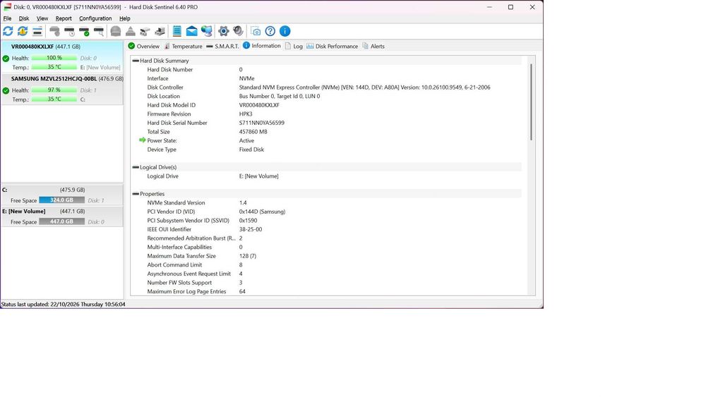The image size is (706, 397).
Task: Open the View menu
Action: pos(42,18)
